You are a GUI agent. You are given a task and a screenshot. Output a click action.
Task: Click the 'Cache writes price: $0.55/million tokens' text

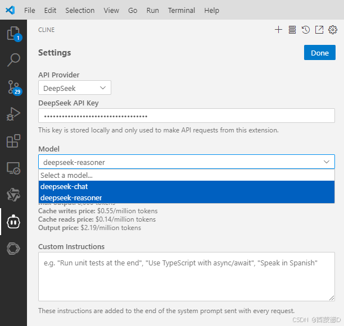[98, 211]
